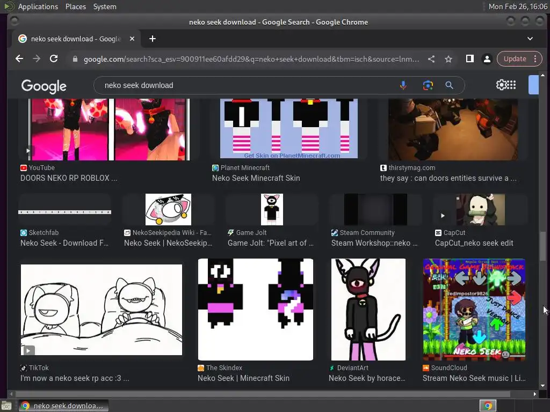This screenshot has width=550, height=412.
Task: Open a new tab with the plus button
Action: 152,39
